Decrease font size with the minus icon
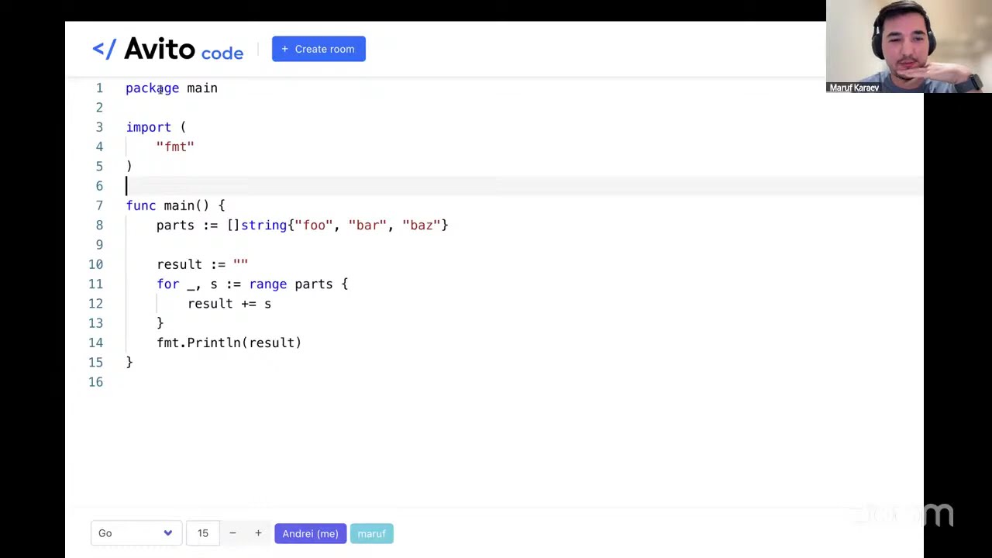992x558 pixels. click(x=232, y=533)
